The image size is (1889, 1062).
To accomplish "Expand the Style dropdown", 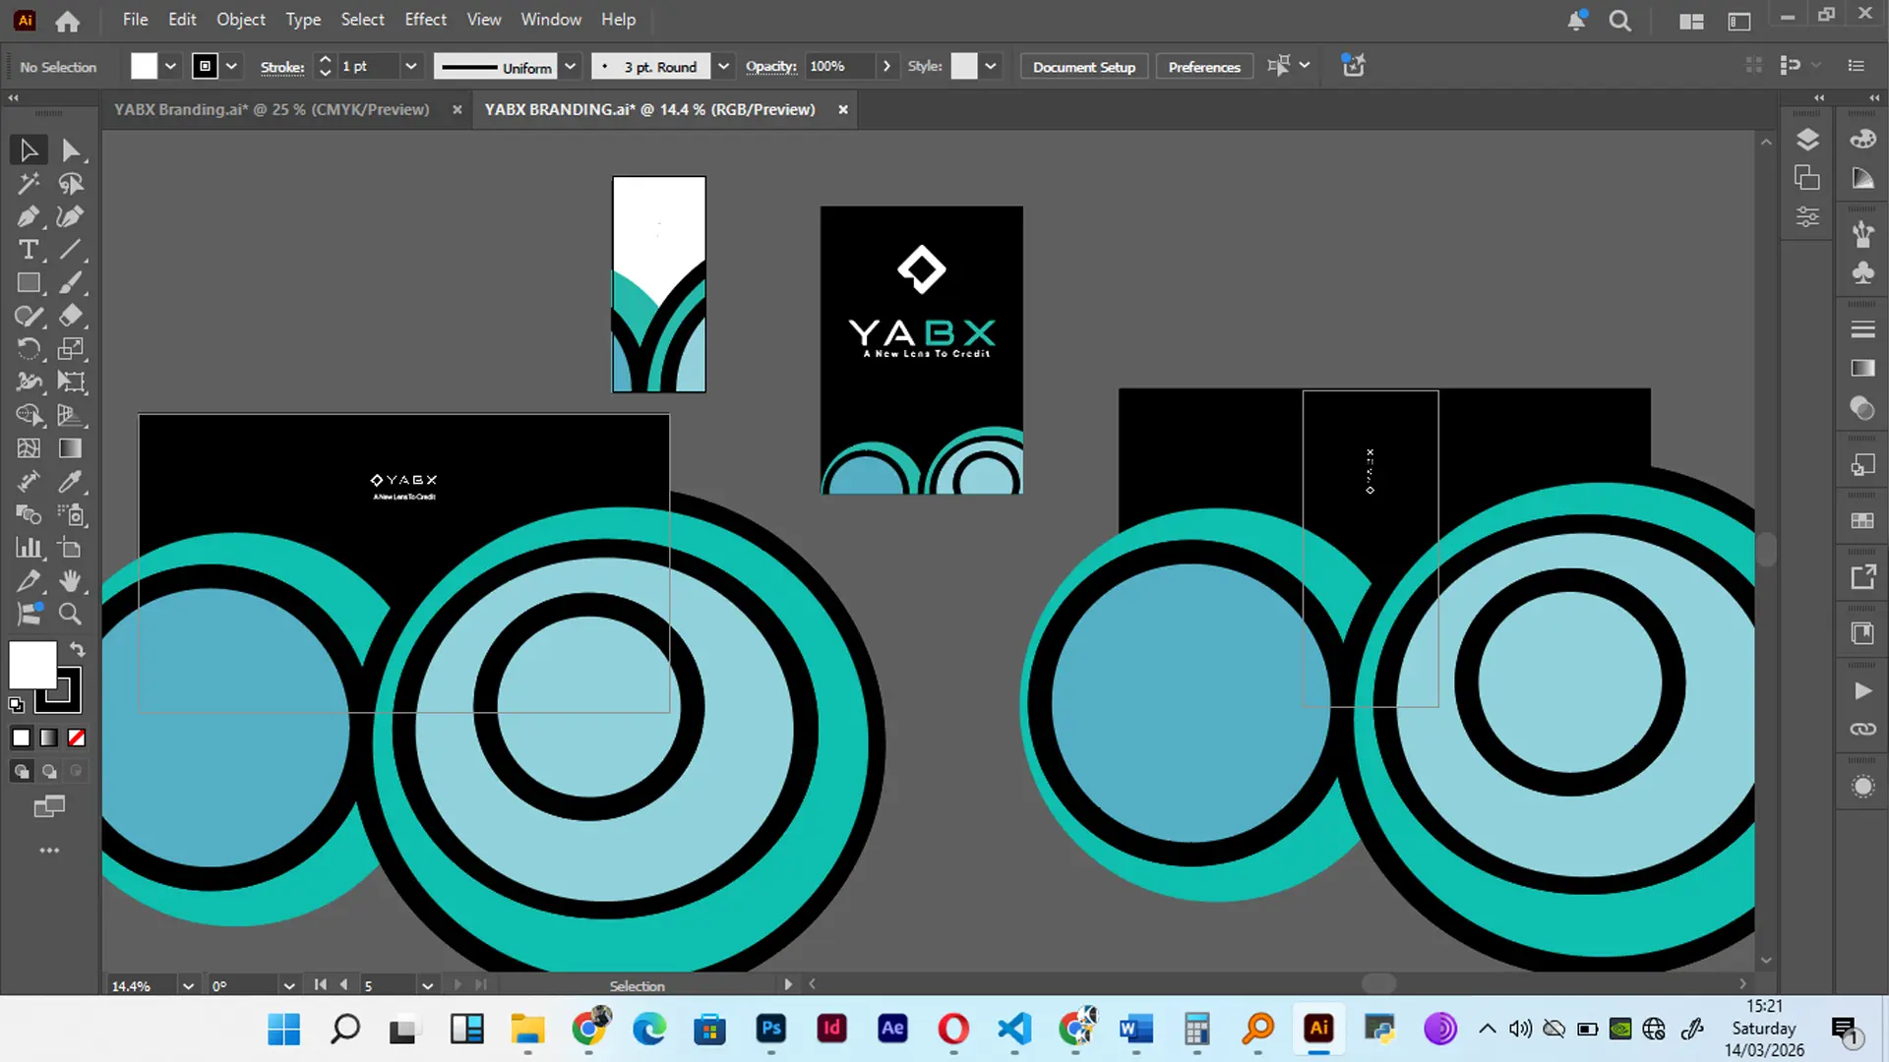I will (991, 66).
